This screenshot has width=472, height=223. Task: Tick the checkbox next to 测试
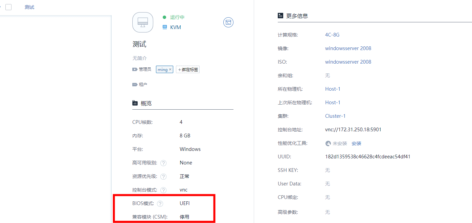(x=8, y=7)
